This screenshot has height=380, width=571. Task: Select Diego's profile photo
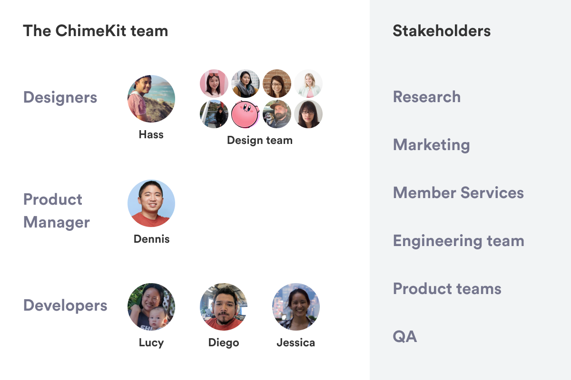pyautogui.click(x=224, y=307)
